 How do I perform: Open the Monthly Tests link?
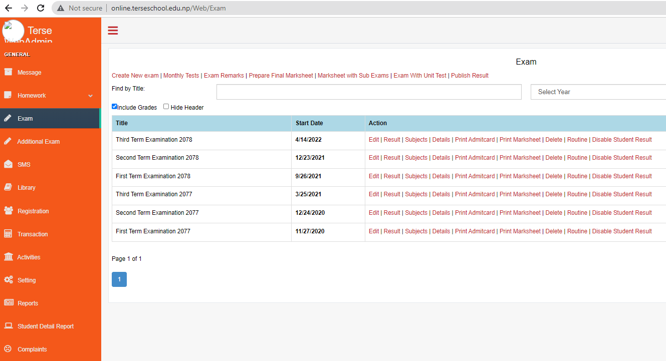click(181, 76)
